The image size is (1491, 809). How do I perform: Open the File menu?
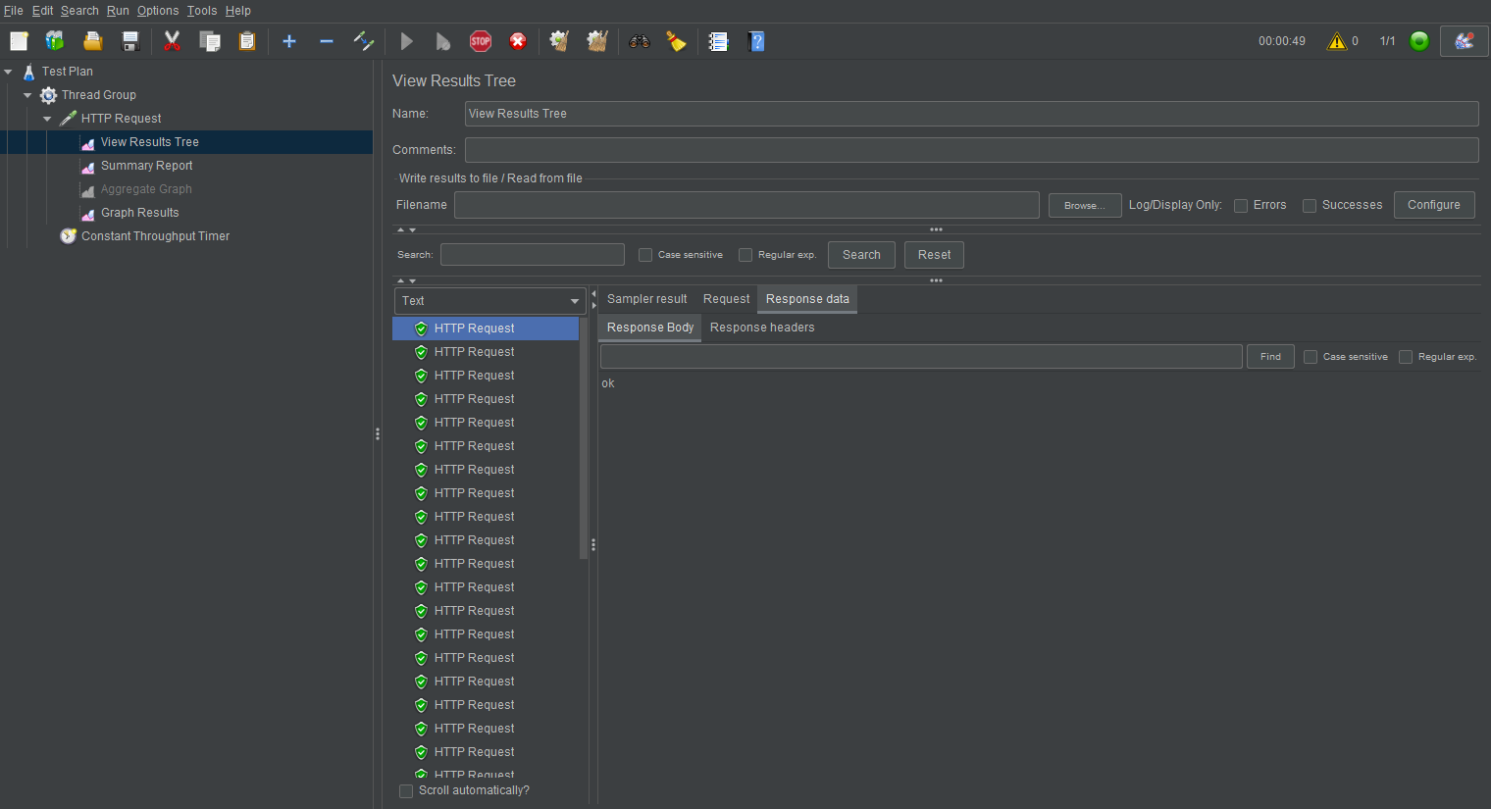[x=14, y=11]
